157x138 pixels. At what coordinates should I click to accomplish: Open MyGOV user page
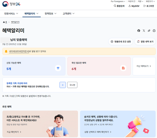click(x=134, y=6)
